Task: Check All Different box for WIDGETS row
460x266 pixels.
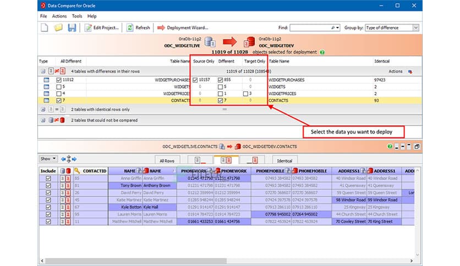Action: (59, 87)
